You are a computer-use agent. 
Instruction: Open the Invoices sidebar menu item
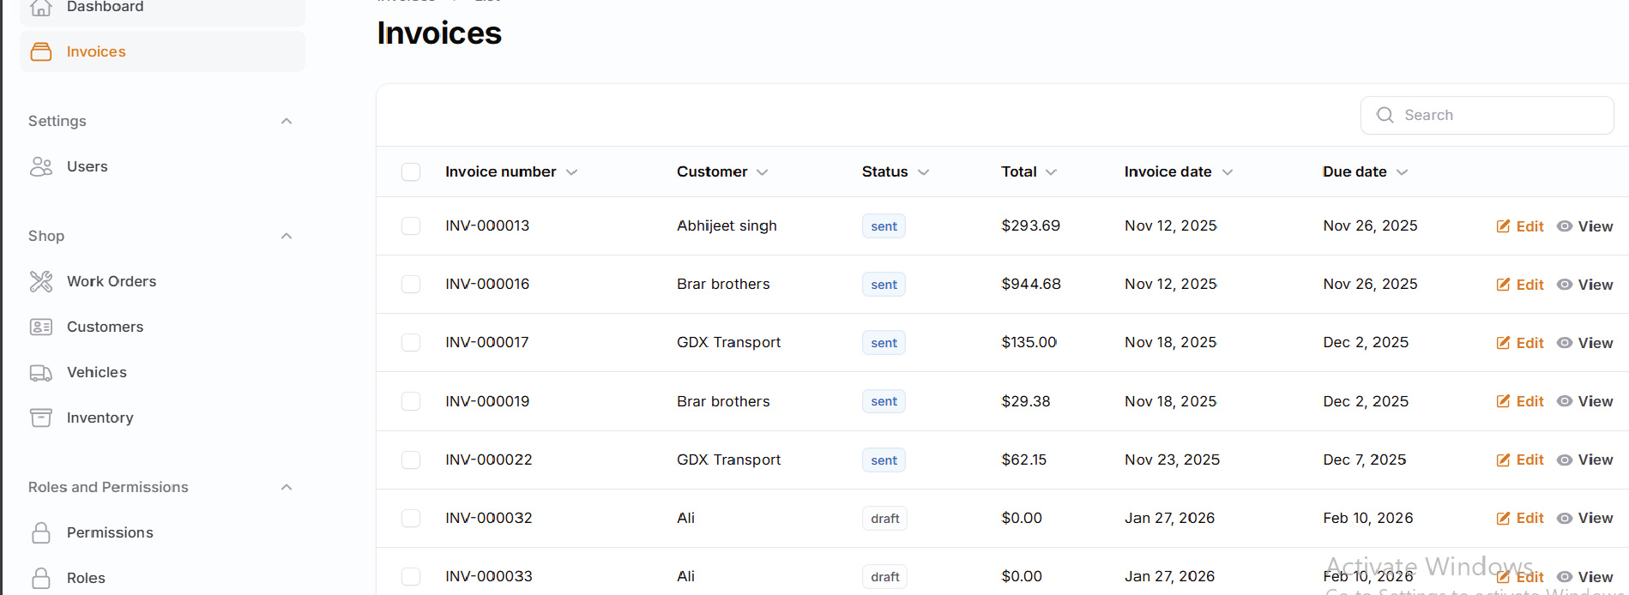96,51
